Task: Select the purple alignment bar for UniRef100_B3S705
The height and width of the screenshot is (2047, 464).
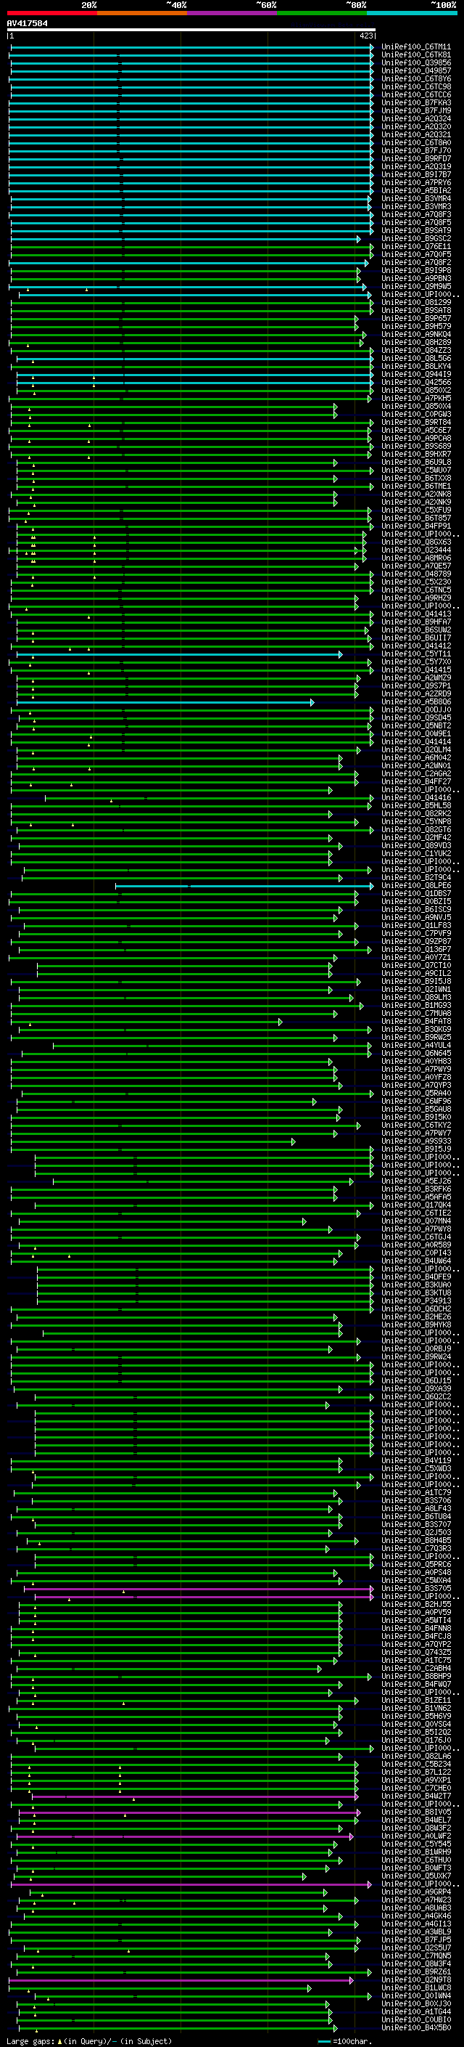Action: 199,1589
